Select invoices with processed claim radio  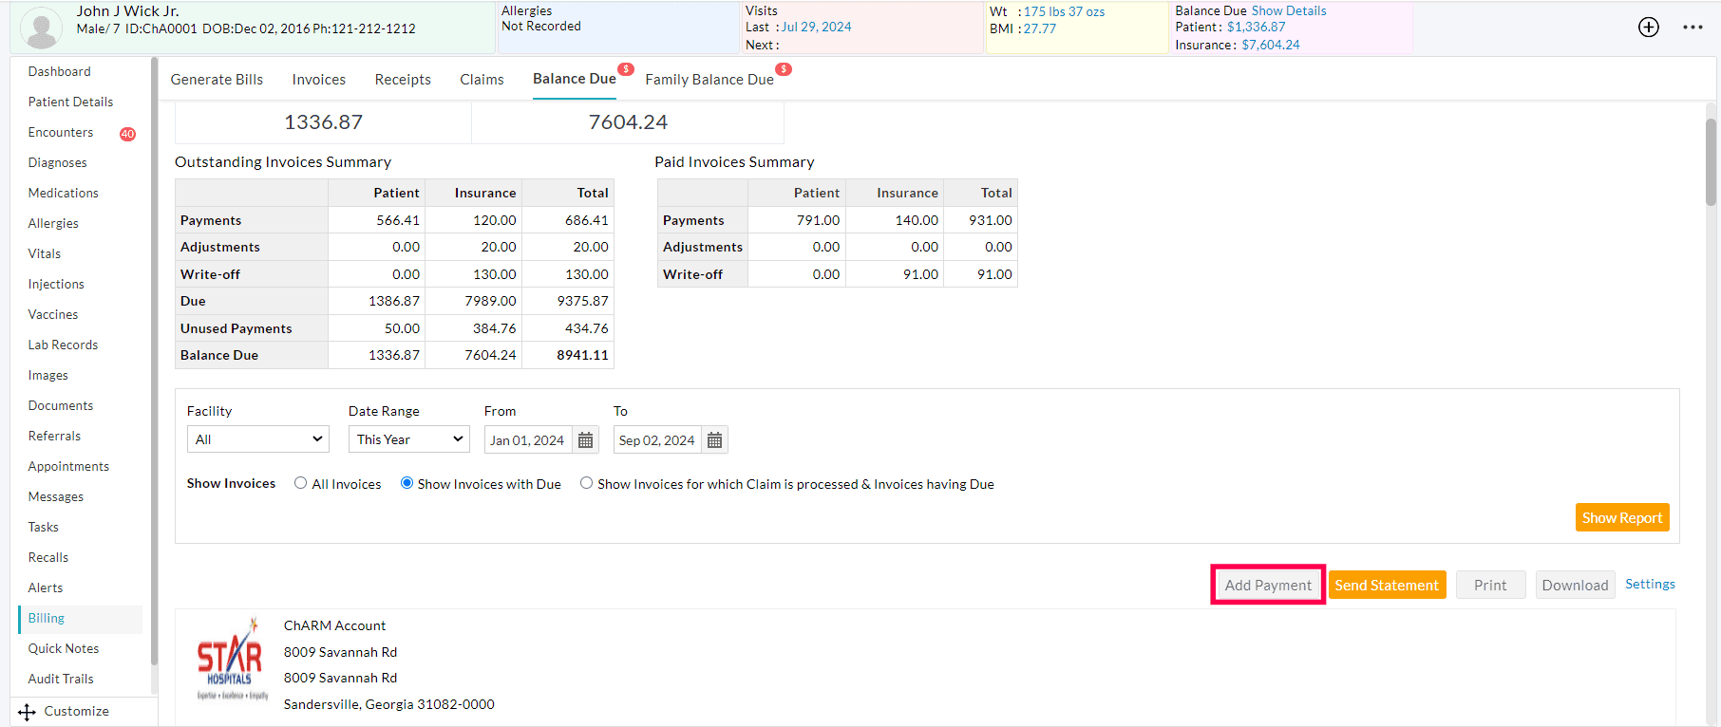tap(587, 483)
